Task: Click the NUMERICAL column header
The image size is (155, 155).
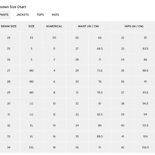Action: [x=54, y=27]
